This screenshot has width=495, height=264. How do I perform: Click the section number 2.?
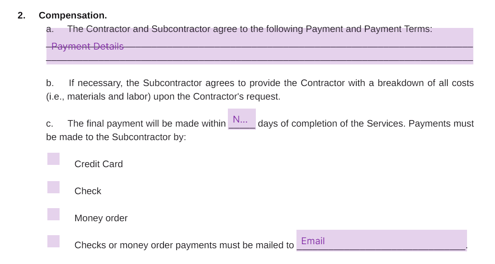point(22,15)
